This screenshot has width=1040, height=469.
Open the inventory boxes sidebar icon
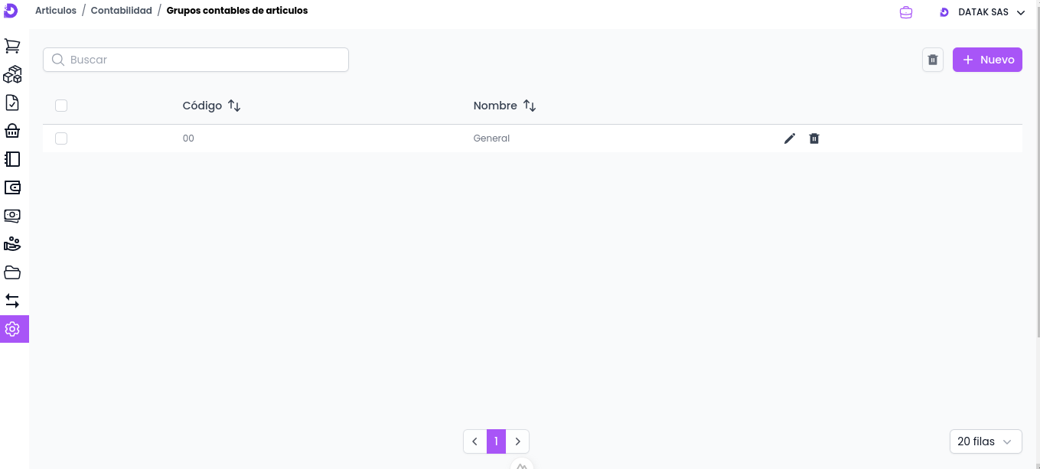coord(12,74)
